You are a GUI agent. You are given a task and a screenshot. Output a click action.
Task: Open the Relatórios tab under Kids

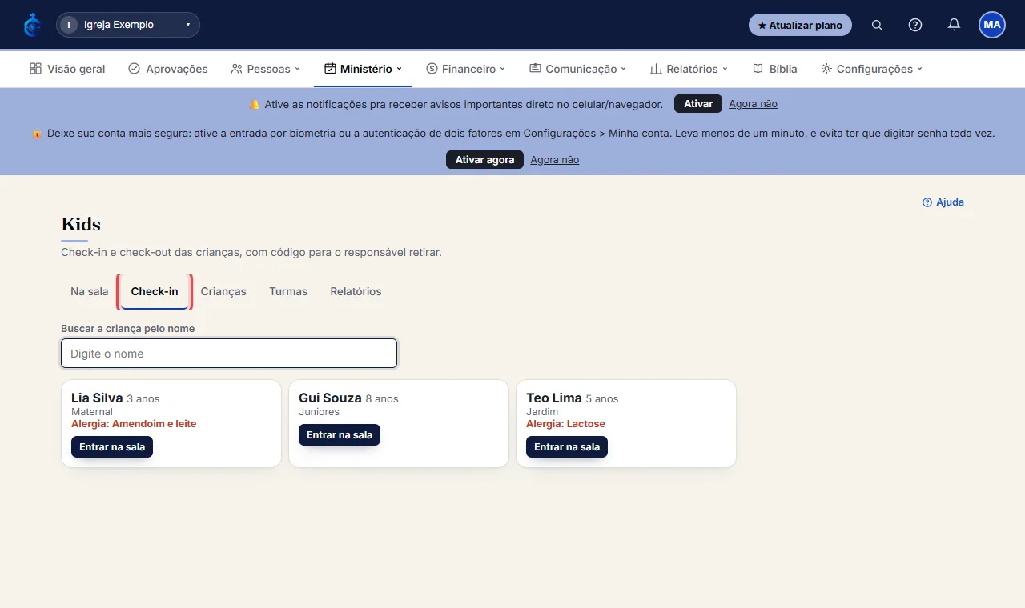[356, 291]
